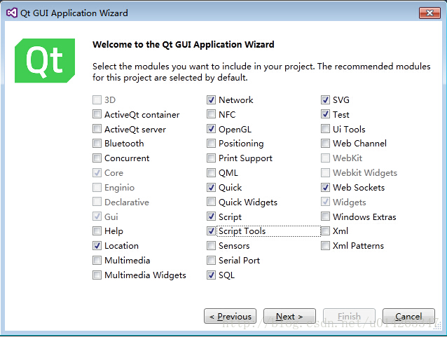
Task: Enable the Help module
Action: coord(97,231)
